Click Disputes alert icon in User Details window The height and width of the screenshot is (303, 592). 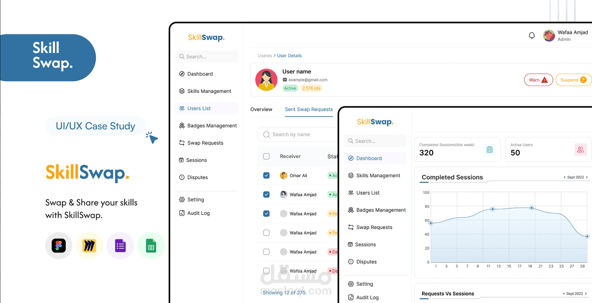coord(182,177)
